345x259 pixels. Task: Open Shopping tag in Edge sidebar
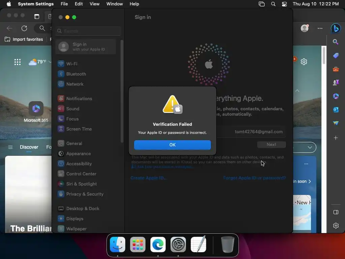336,56
